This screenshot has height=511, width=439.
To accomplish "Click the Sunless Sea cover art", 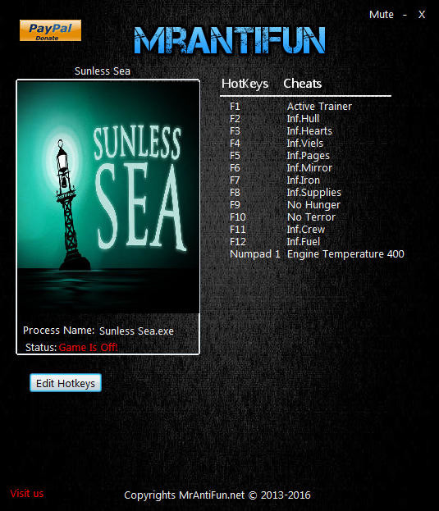I will (x=108, y=197).
